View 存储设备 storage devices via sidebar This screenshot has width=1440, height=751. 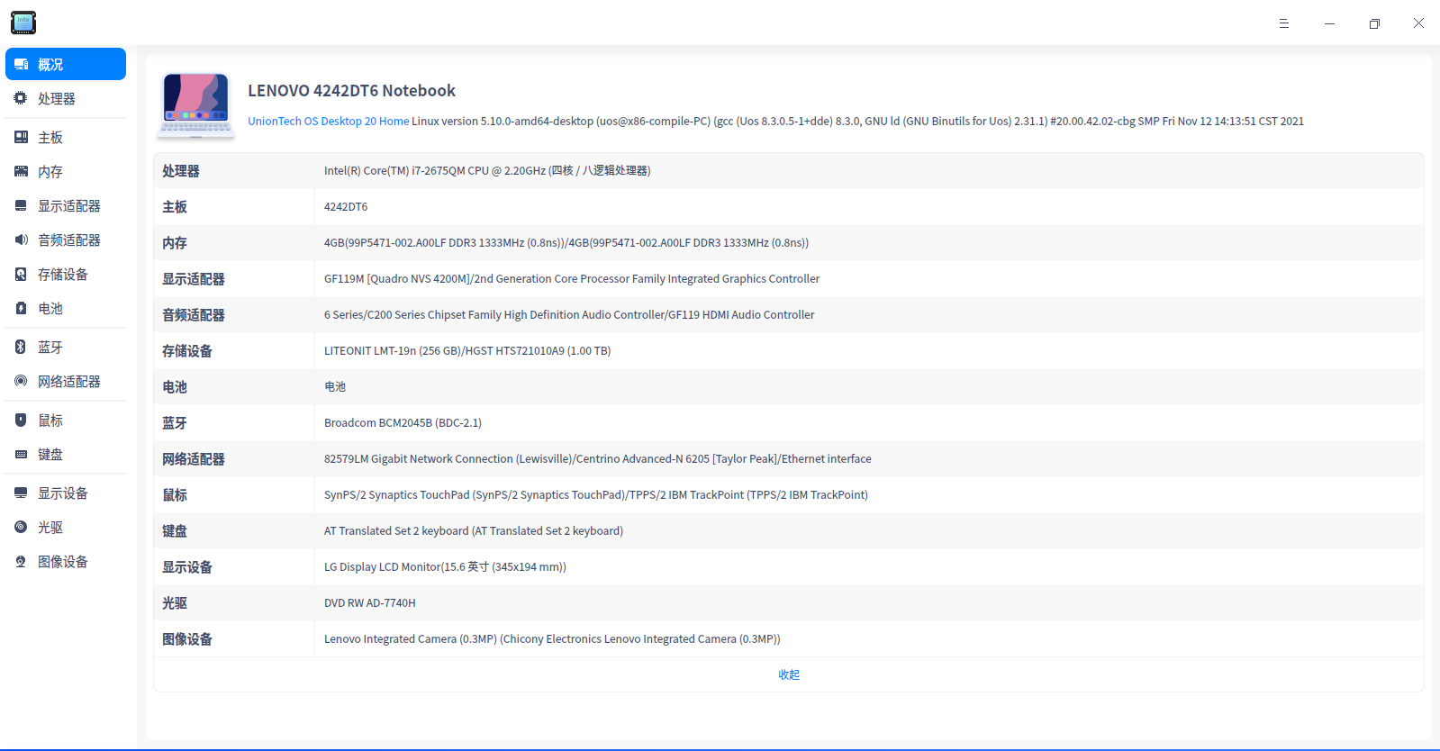tap(66, 274)
